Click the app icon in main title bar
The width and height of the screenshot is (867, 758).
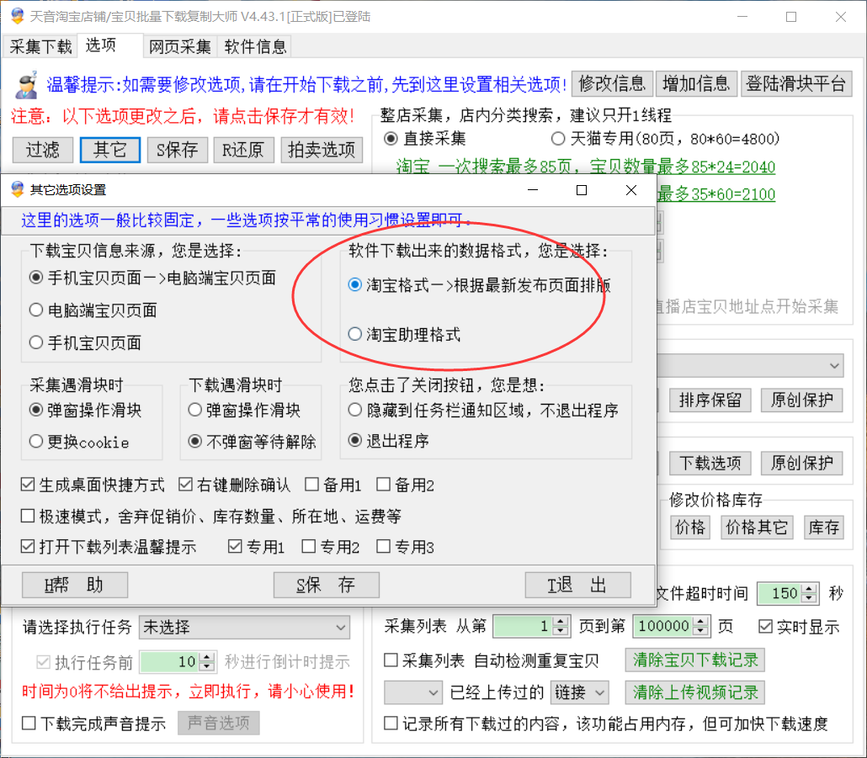(x=16, y=17)
